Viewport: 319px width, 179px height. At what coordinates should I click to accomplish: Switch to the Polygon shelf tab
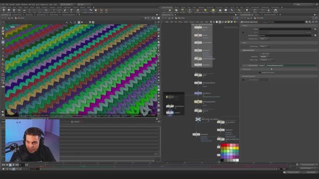tap(20, 7)
